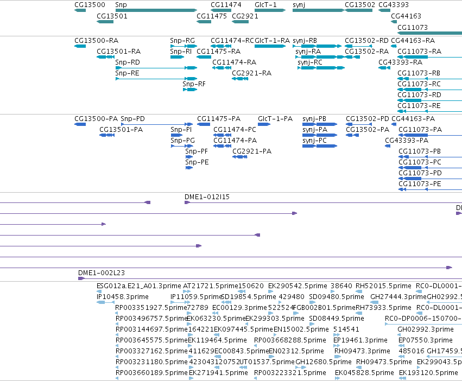Select EST IP10458.3prime

pyautogui.click(x=105, y=302)
